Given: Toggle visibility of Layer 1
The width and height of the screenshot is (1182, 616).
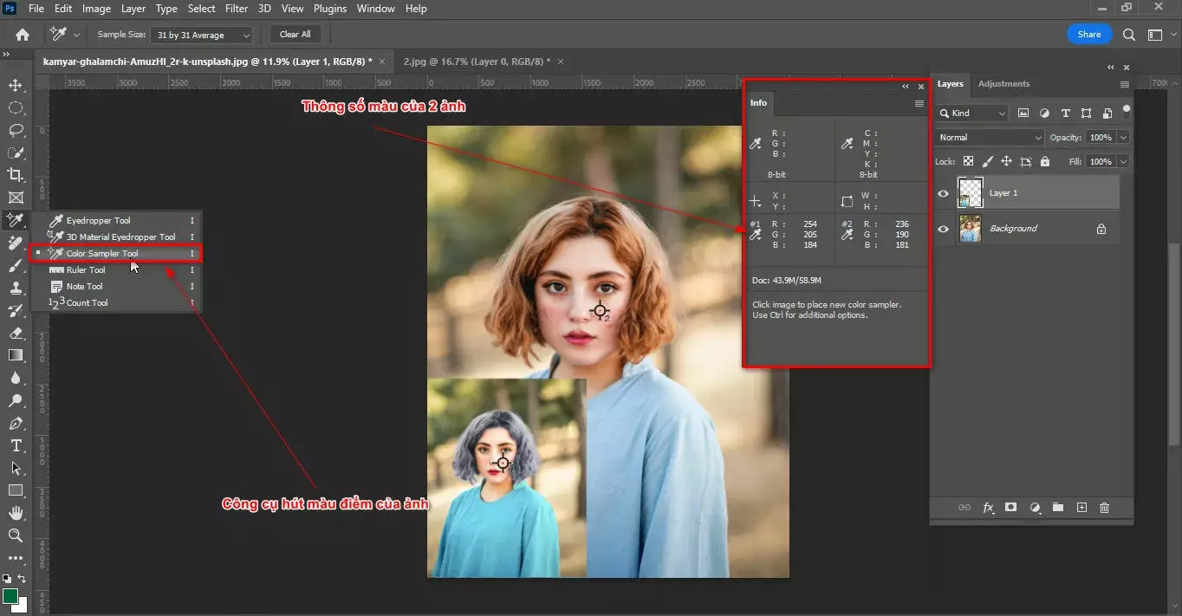Looking at the screenshot, I should coord(942,192).
